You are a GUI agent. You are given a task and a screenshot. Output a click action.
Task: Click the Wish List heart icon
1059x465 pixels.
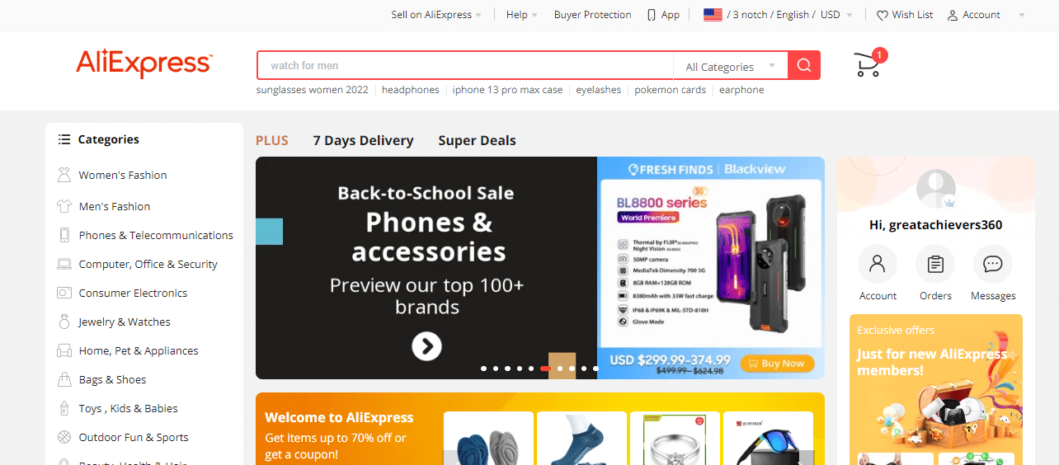(x=882, y=15)
